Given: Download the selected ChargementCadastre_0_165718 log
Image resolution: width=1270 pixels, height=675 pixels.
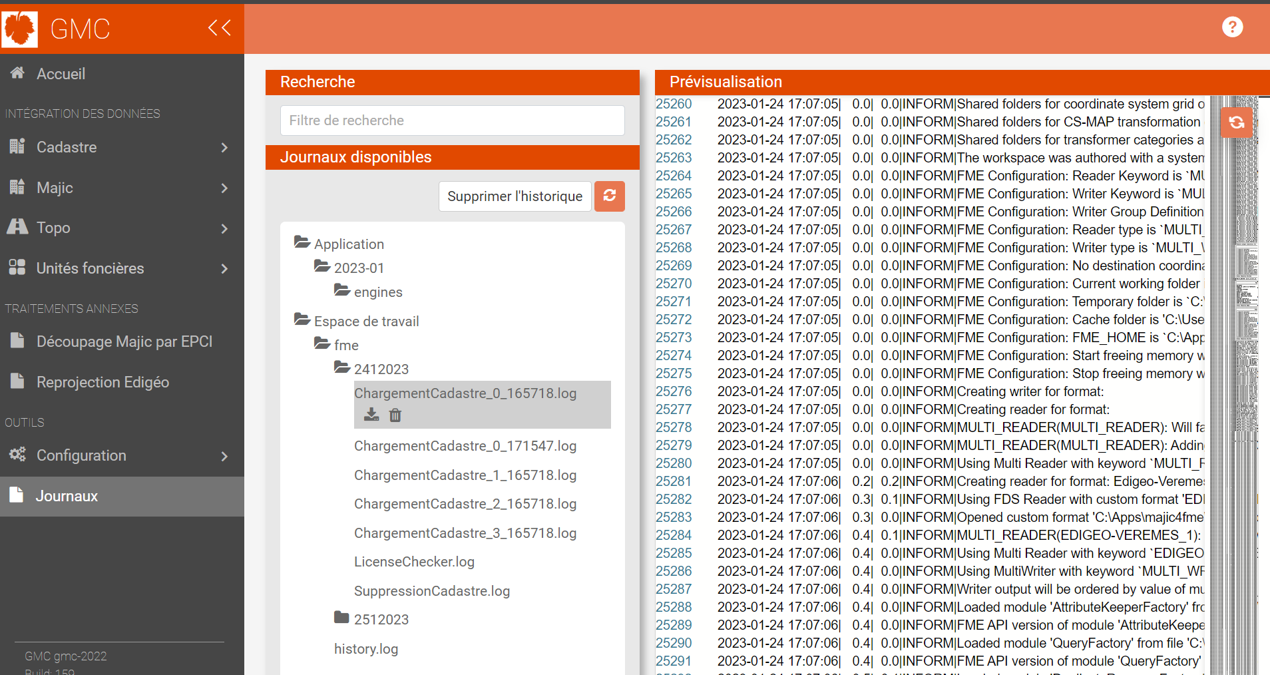Looking at the screenshot, I should coord(371,415).
